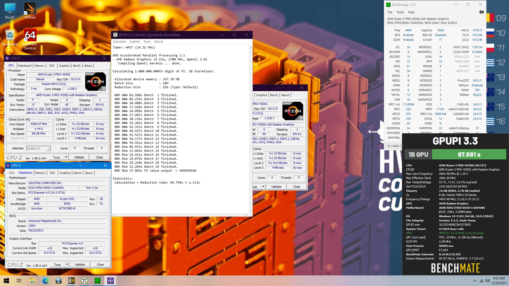The image size is (509, 286).
Task: Click Close button in Mainboard CPU-Z window
Action: pos(100,265)
